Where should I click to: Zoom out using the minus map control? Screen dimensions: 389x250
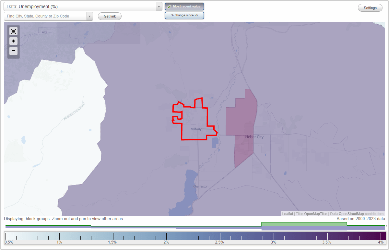(x=13, y=51)
